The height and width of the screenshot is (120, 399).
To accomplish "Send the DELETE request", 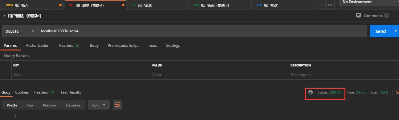I will [x=381, y=31].
